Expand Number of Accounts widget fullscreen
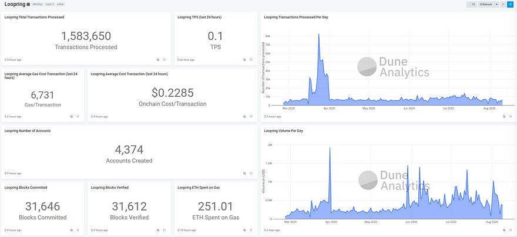The height and width of the screenshot is (237, 517). 251,173
